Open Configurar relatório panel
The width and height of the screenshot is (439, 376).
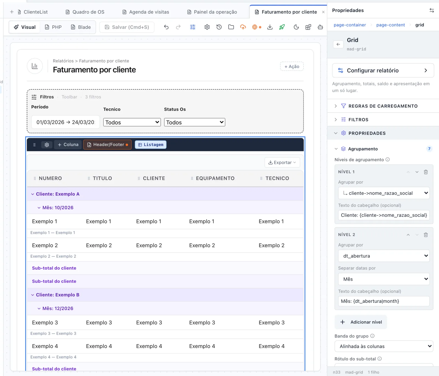[x=383, y=70]
